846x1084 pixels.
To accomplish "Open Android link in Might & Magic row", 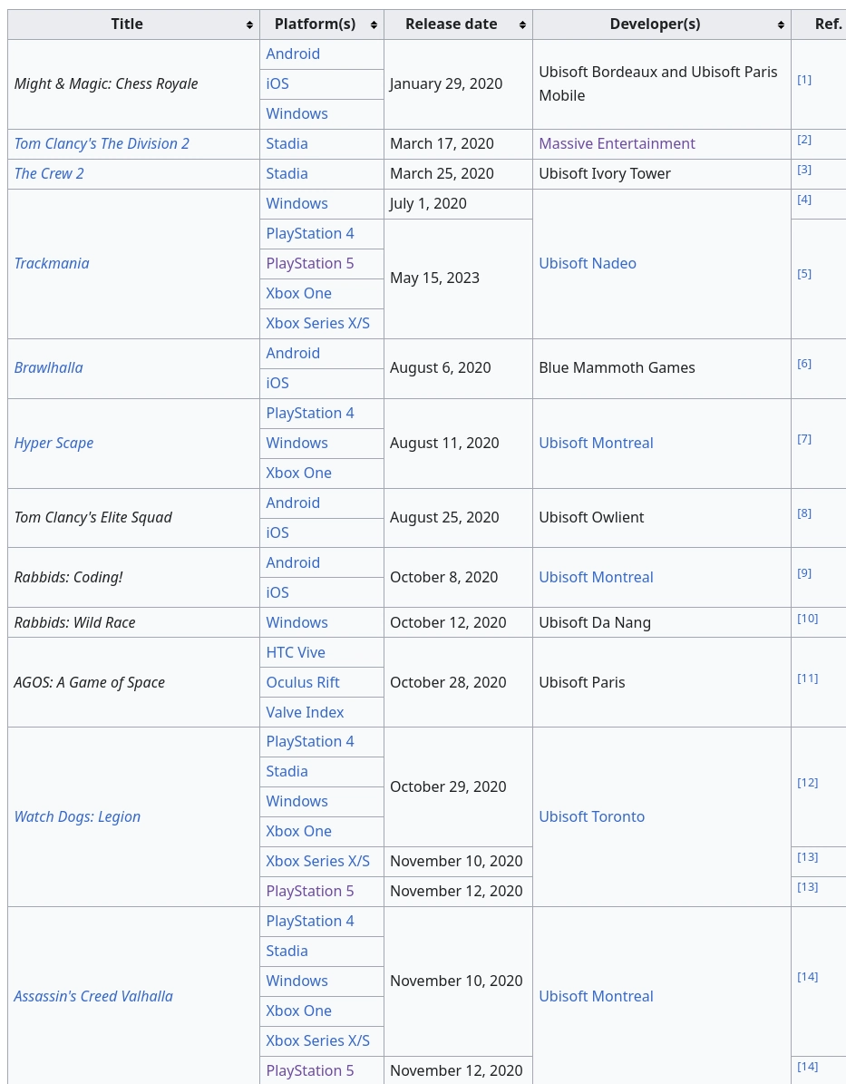I will coord(293,54).
